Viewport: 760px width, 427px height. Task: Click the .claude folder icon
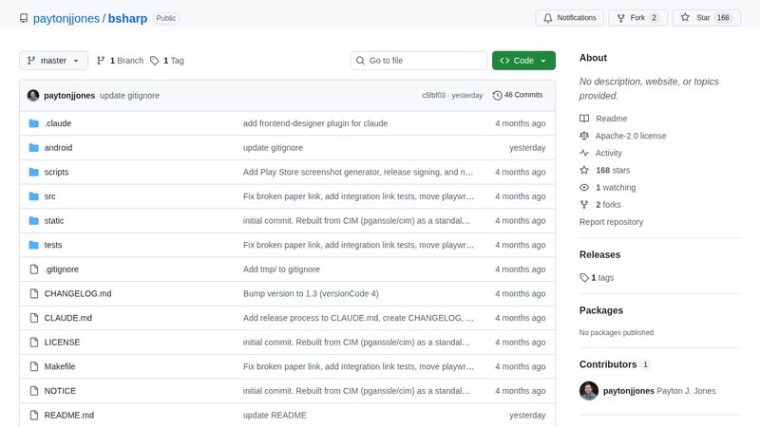tap(33, 123)
